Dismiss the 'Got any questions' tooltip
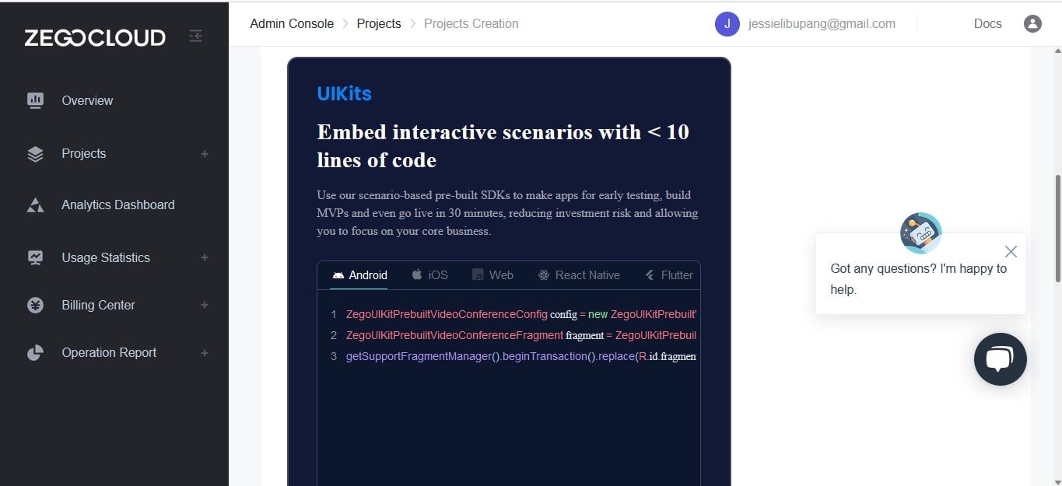Image resolution: width=1062 pixels, height=486 pixels. (1011, 251)
